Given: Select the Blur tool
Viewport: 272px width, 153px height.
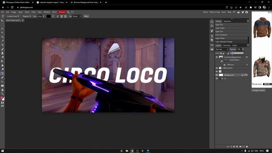Looking at the screenshot, I should [x=2, y=65].
